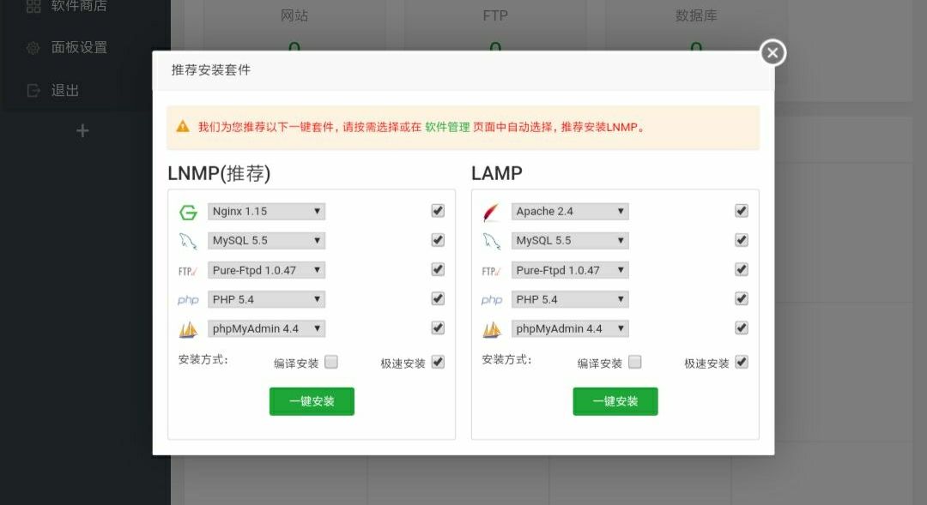The height and width of the screenshot is (505, 927).
Task: Click the MySQL dolphin icon in LAMP
Action: [x=491, y=241]
